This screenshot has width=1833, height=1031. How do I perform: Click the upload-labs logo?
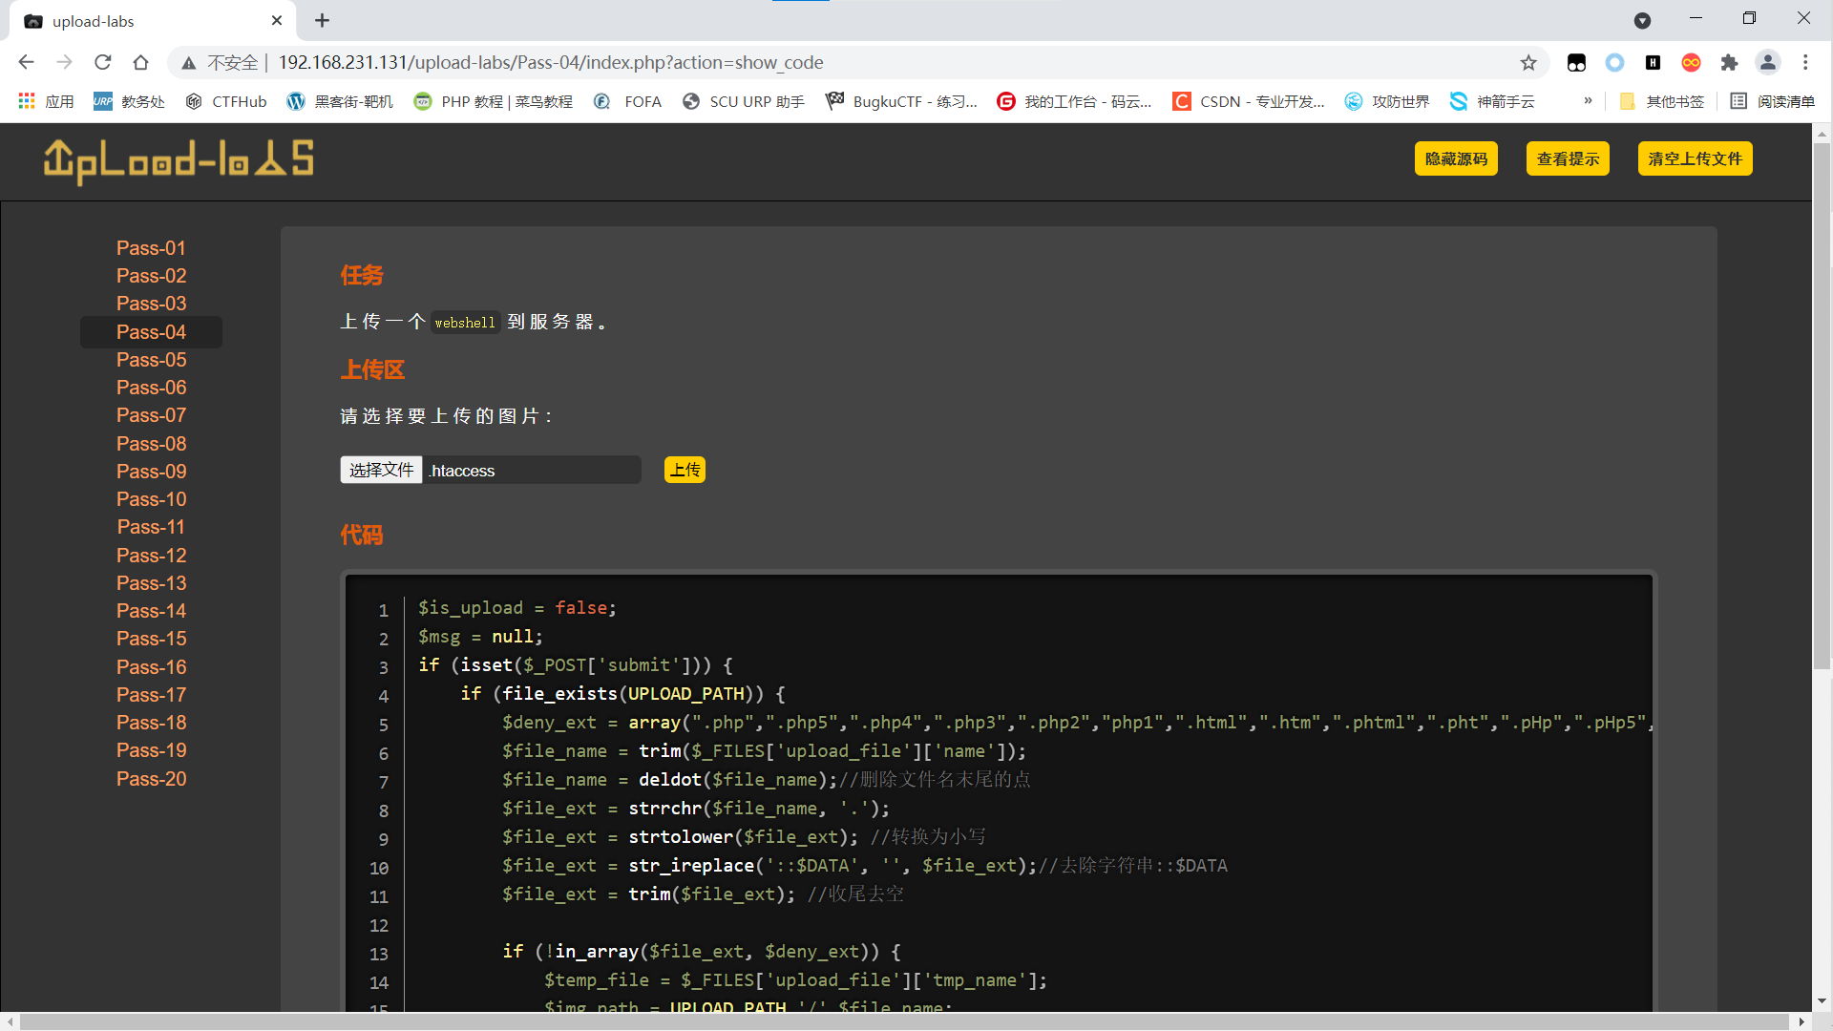coord(179,160)
